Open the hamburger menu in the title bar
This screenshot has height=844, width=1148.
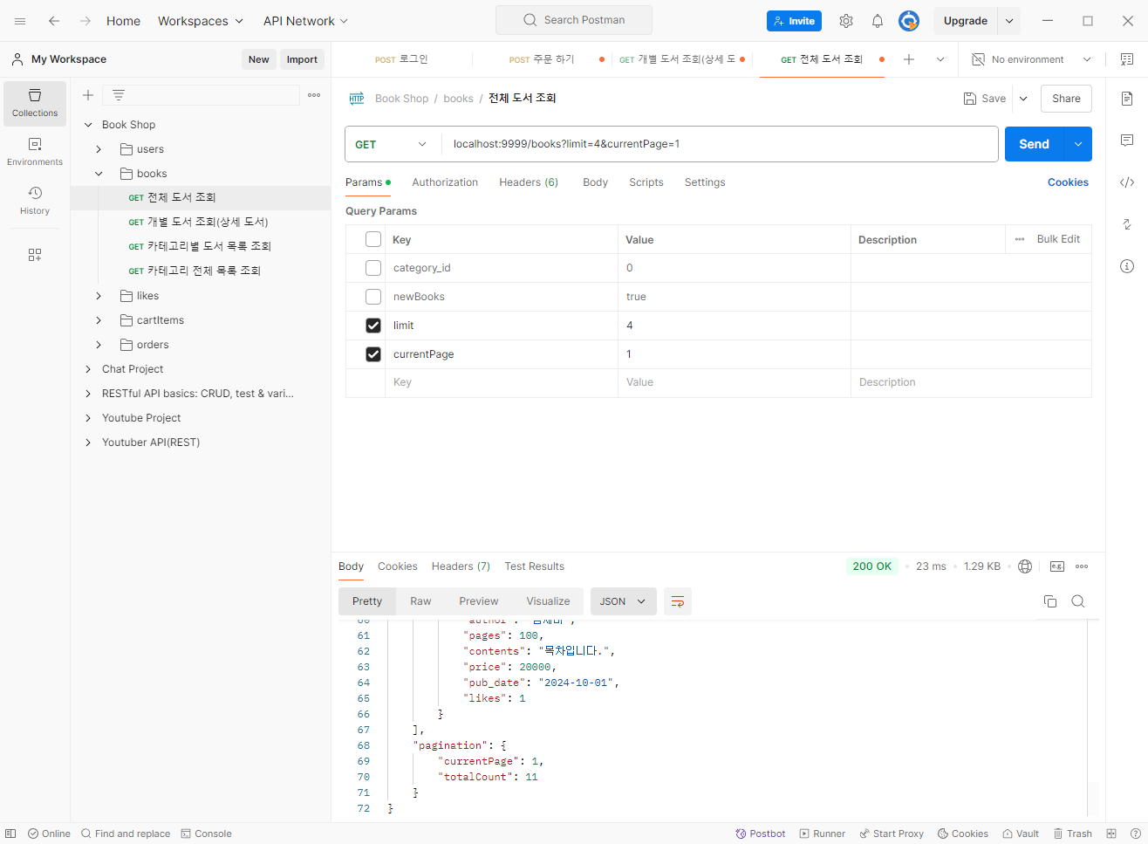(x=20, y=21)
